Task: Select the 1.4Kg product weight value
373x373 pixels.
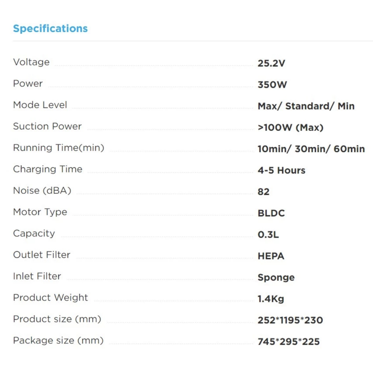Action: (x=271, y=299)
